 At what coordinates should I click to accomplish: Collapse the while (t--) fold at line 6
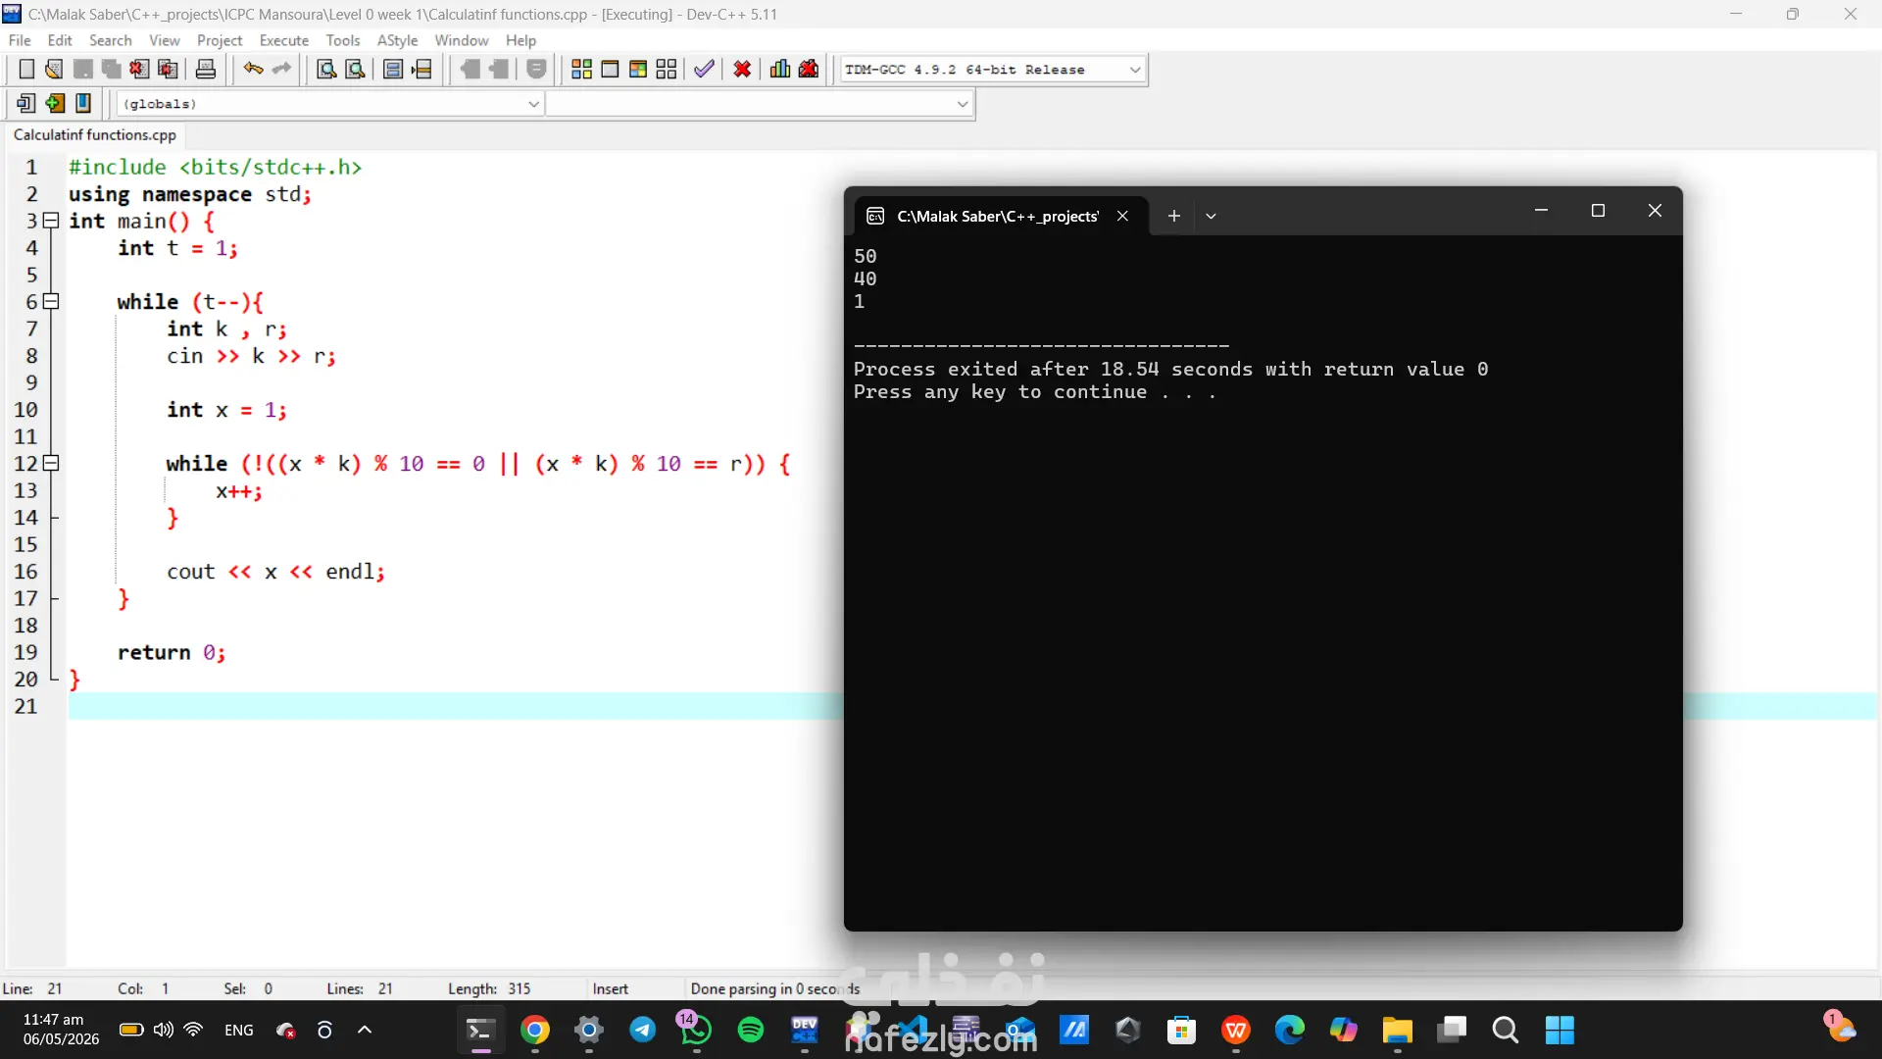pos(51,302)
